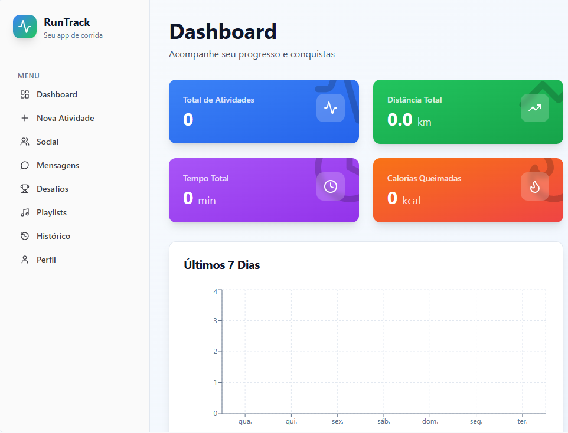The image size is (568, 433).
Task: Click the 'Últimos 7 Dias' chart title
Action: point(221,265)
